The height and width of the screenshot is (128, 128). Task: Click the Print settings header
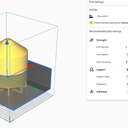[x=96, y=2]
